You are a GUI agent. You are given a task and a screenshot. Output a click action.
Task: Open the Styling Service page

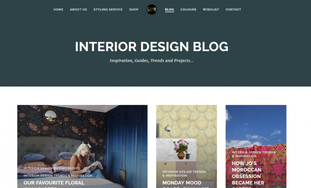coord(108,10)
